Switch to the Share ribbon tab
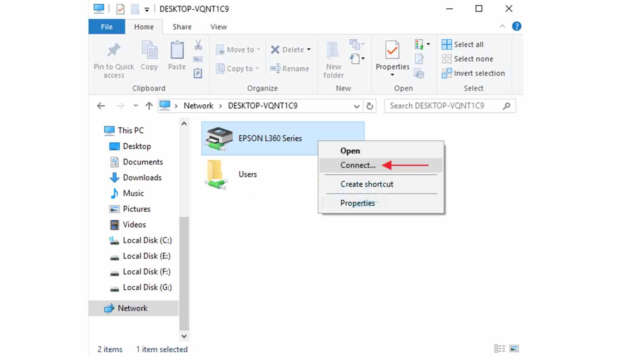The height and width of the screenshot is (356, 633). point(182,26)
